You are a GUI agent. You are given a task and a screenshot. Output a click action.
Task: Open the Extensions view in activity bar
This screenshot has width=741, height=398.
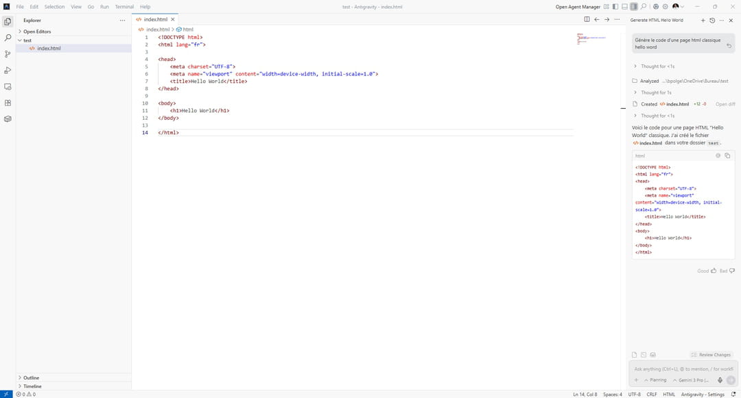8,103
